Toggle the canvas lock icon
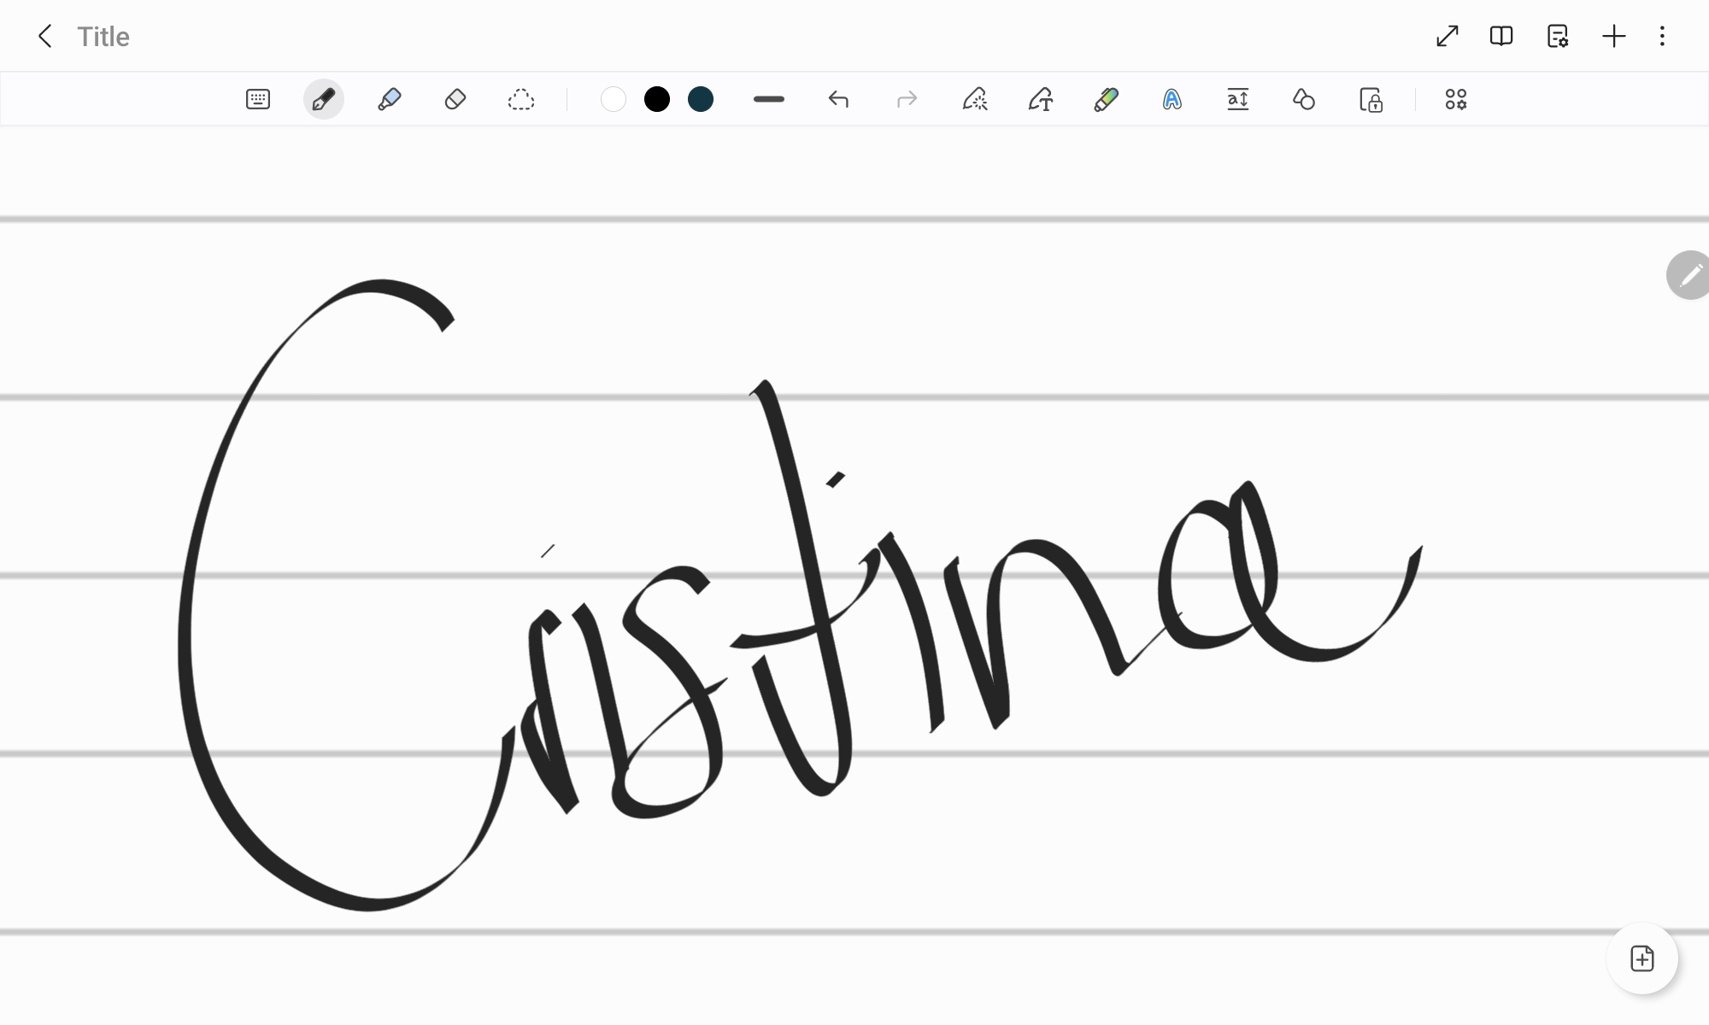1709x1025 pixels. point(1371,99)
